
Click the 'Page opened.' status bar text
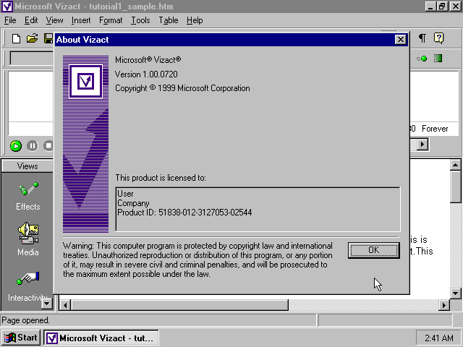click(x=26, y=320)
